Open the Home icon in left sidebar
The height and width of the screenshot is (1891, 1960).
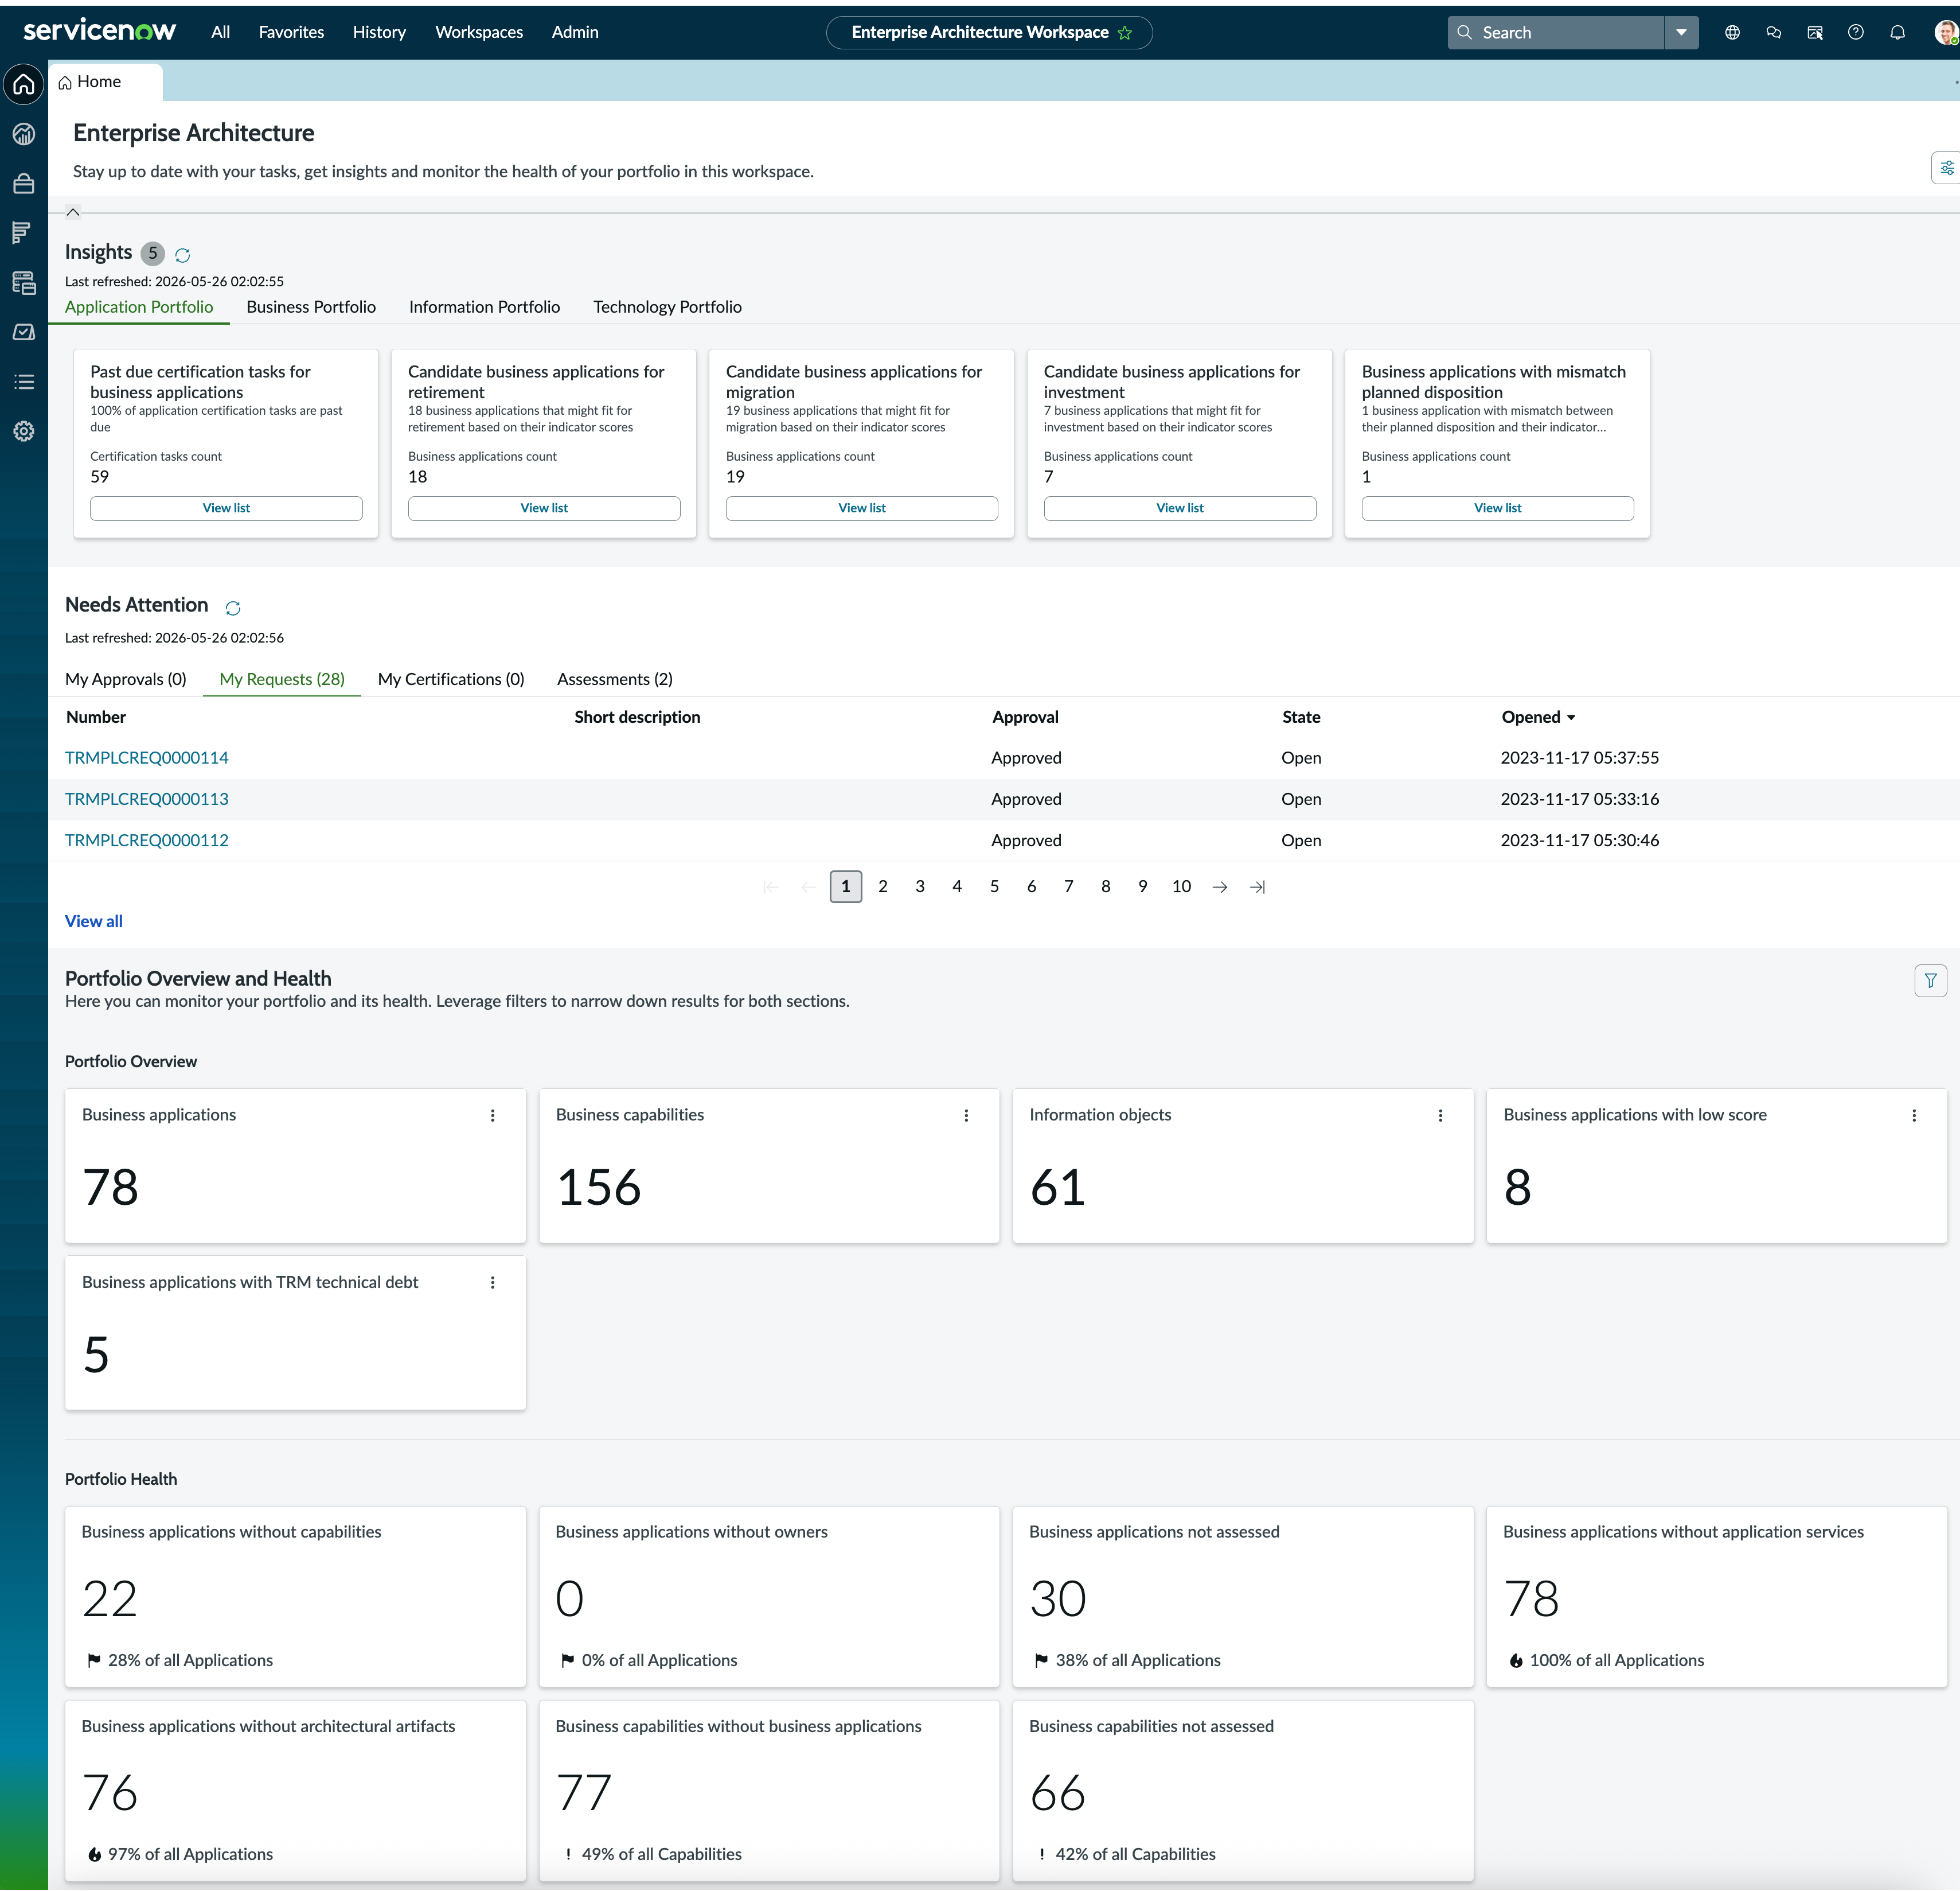pos(24,84)
